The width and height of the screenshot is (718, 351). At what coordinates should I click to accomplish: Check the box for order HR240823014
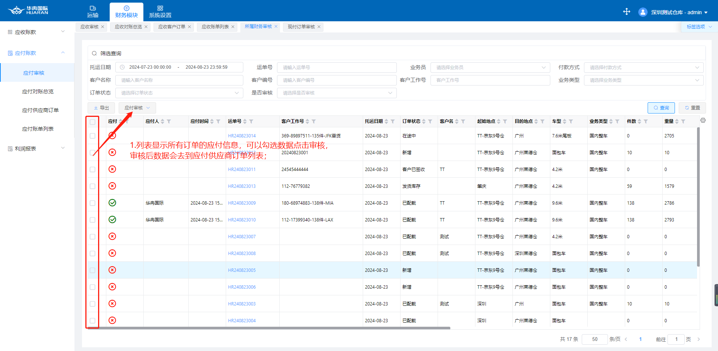click(x=92, y=136)
